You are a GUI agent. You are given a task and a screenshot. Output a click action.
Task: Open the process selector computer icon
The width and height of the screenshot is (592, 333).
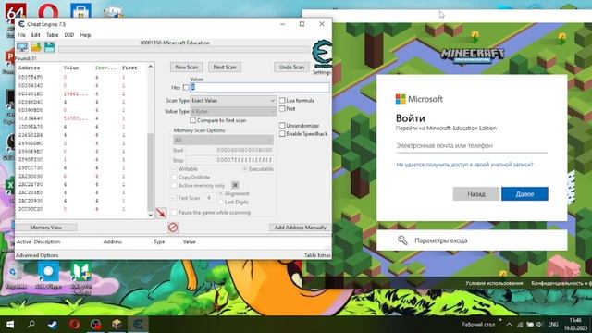(22, 47)
